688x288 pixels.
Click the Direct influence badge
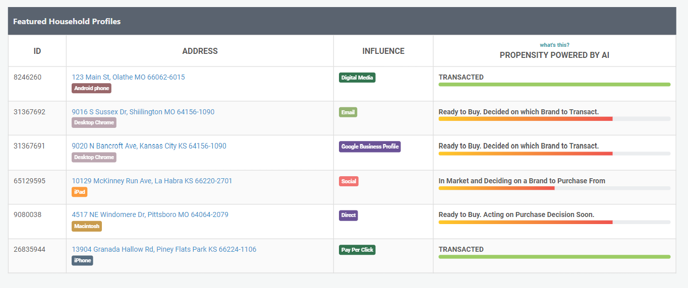point(349,215)
